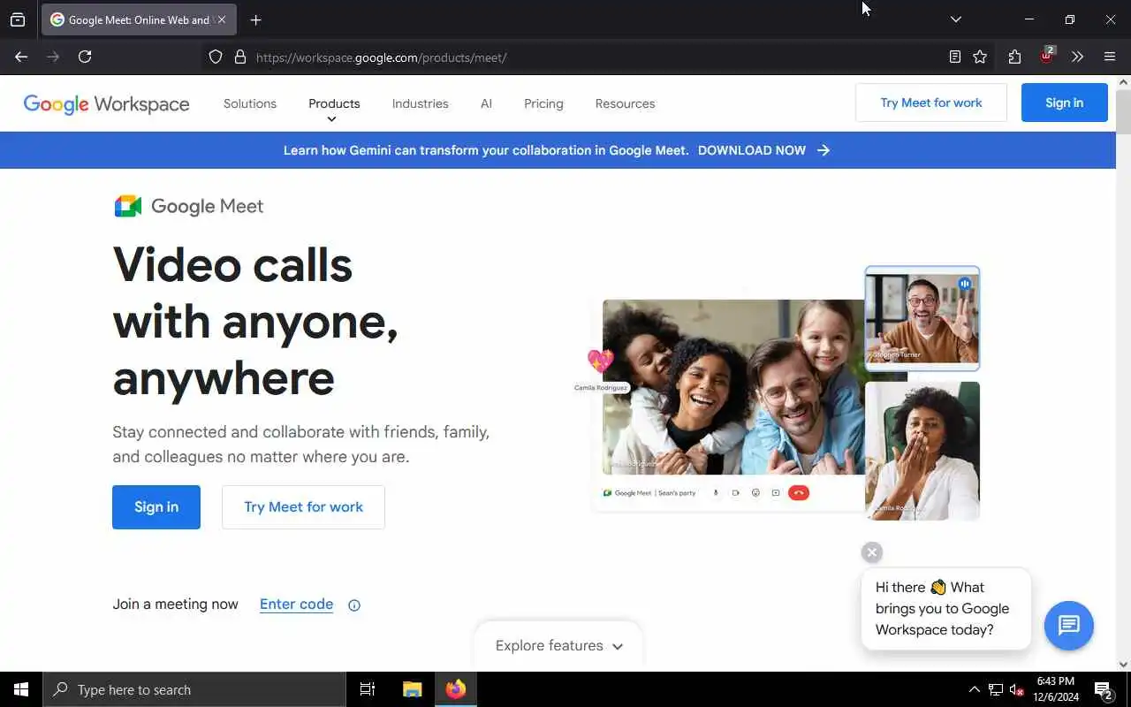Click the hero Sign in button
The height and width of the screenshot is (707, 1131).
coord(156,507)
